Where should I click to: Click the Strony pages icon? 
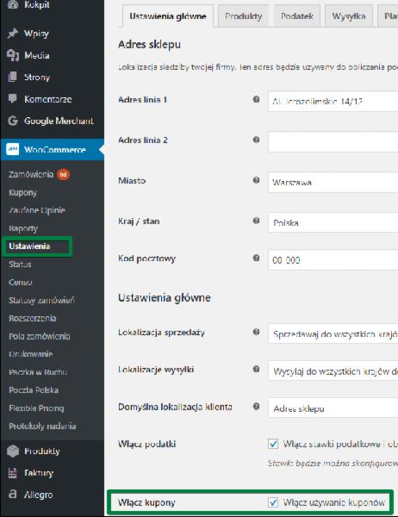pyautogui.click(x=13, y=78)
